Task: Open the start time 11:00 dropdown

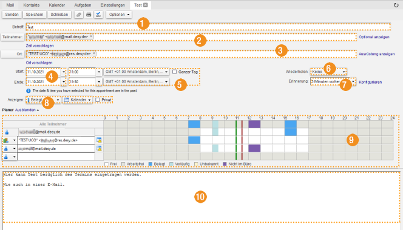Action: coord(99,72)
